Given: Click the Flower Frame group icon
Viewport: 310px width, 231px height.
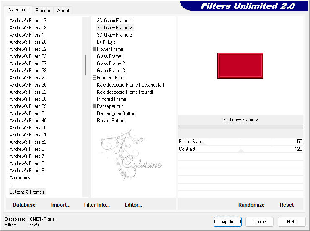Looking at the screenshot, I should click(x=94, y=49).
